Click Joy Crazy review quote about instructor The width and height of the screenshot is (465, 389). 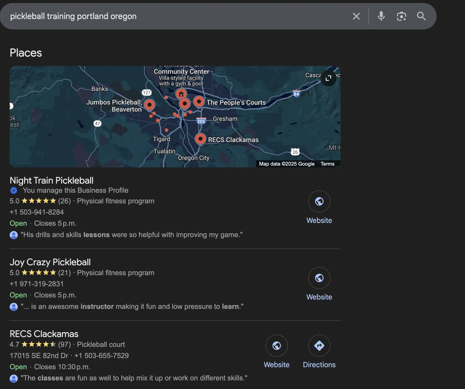coord(132,307)
